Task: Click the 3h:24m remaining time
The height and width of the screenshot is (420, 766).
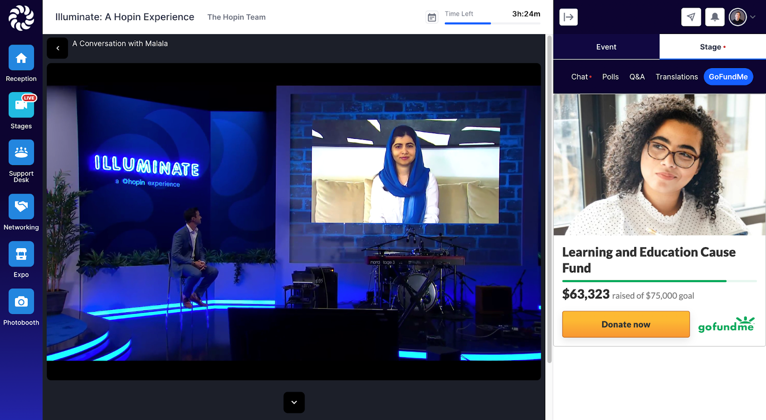Action: coord(526,14)
